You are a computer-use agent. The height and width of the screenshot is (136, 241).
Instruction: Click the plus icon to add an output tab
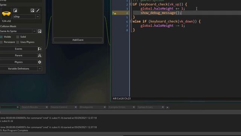coord(167,107)
